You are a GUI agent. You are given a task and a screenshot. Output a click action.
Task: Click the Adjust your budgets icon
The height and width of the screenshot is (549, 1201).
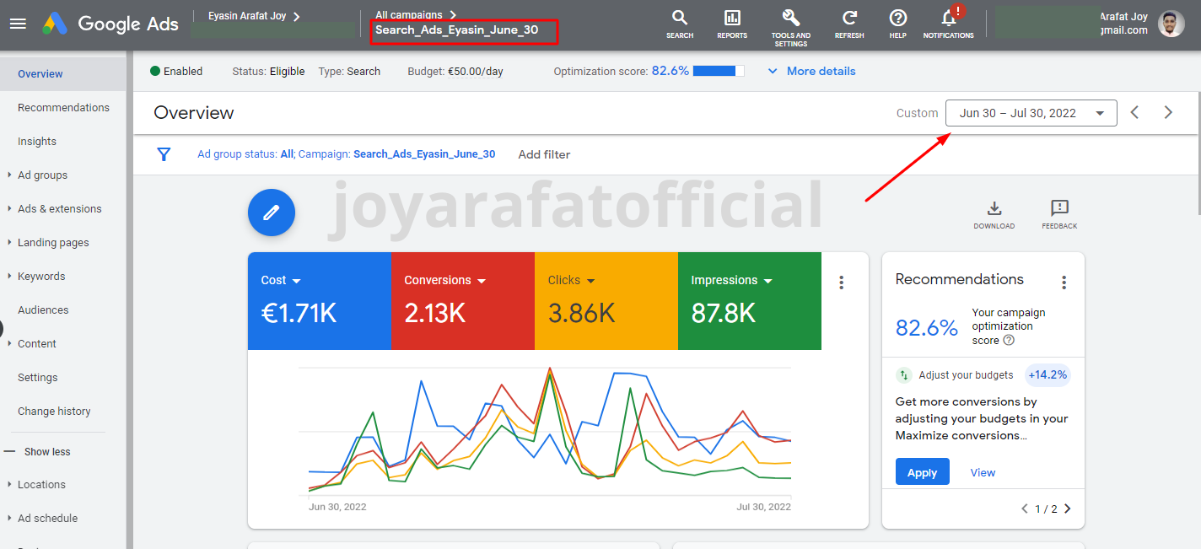point(904,375)
